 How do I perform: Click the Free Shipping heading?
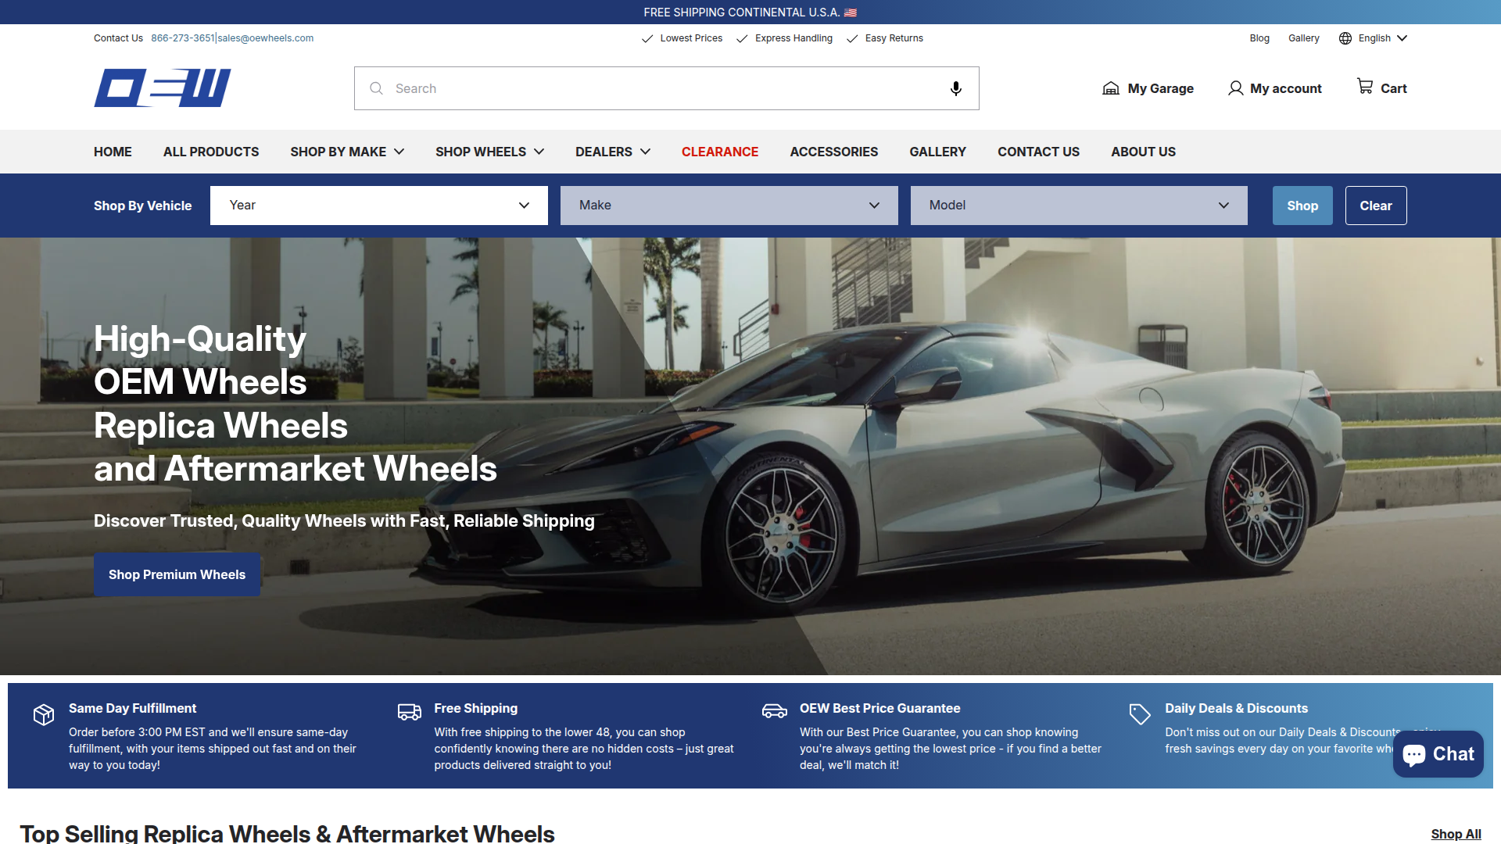(x=475, y=708)
